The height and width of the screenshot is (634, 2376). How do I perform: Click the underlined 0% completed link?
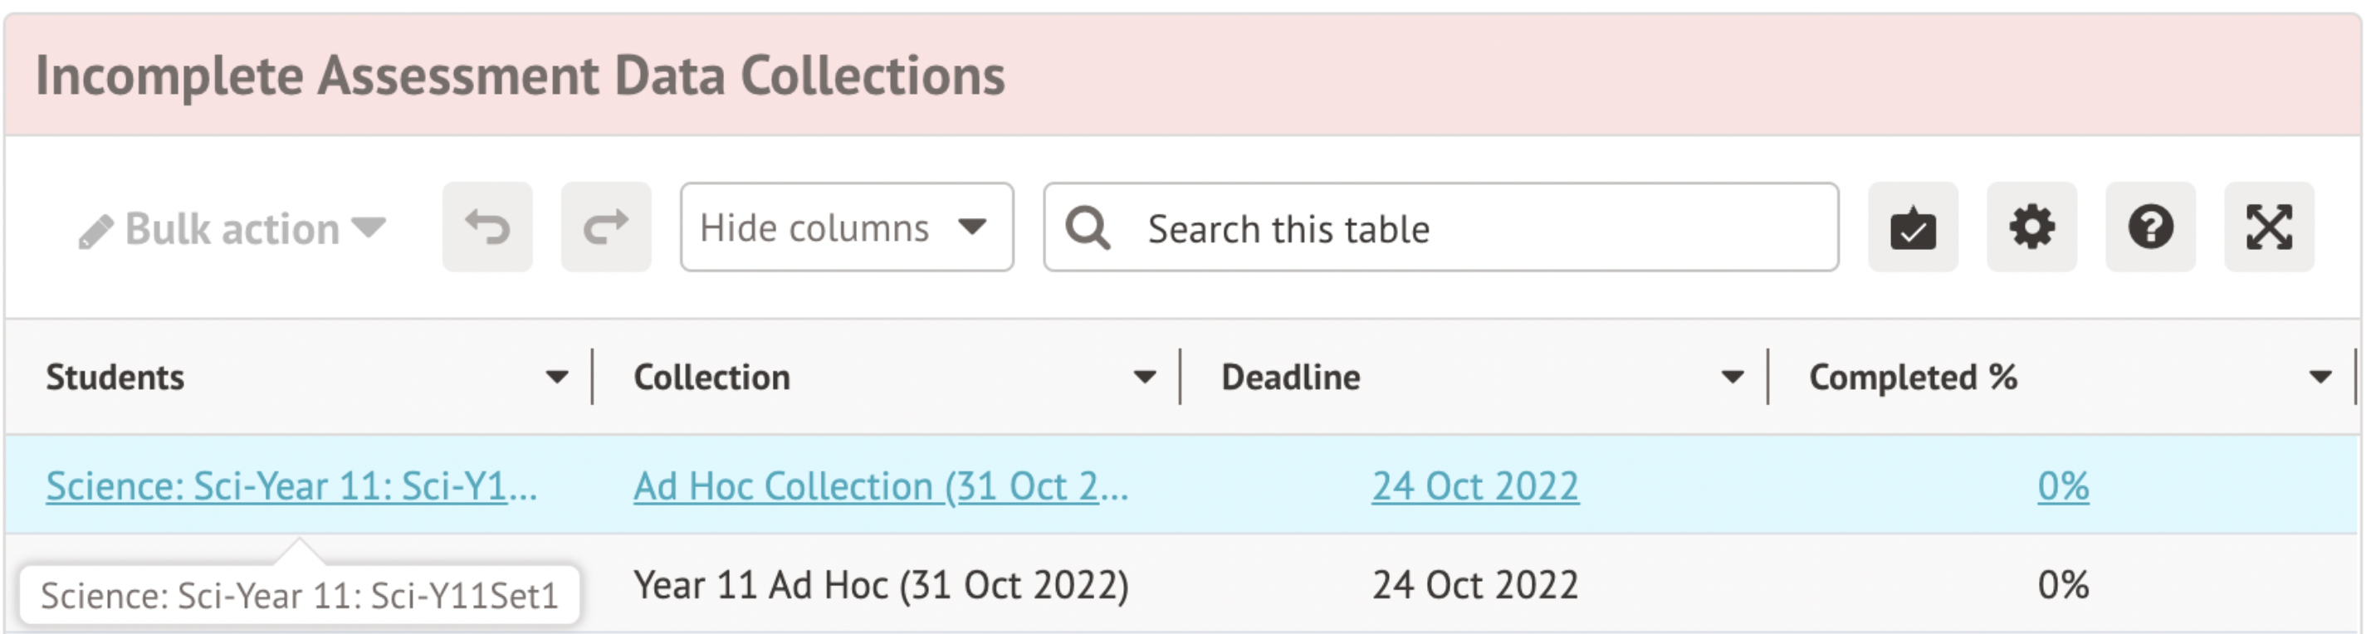coord(2062,485)
